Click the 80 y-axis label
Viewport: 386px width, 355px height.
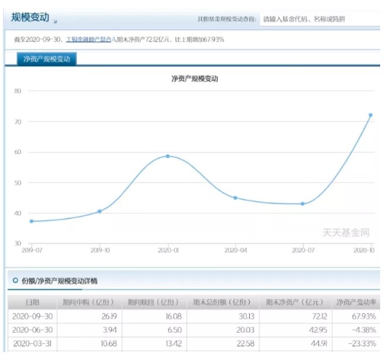click(18, 91)
